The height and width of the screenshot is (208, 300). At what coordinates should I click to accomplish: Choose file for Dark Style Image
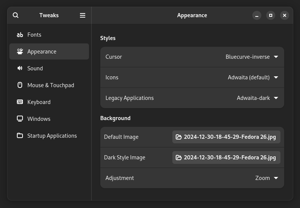[x=226, y=157]
